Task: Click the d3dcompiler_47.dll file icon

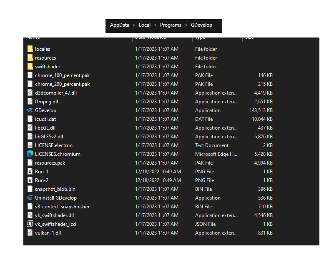Action: [30, 92]
